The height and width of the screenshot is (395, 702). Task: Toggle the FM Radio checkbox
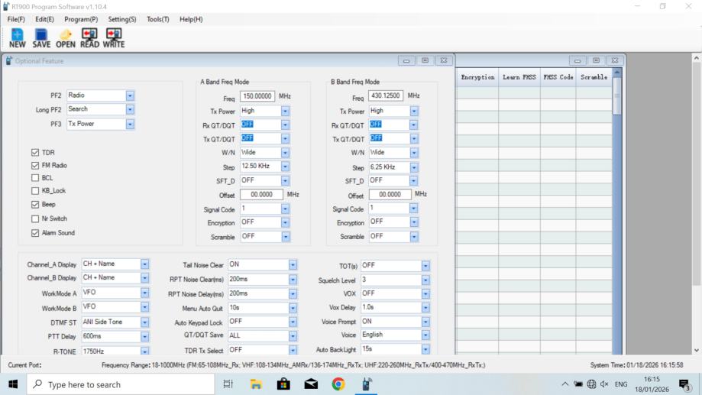[x=35, y=166]
